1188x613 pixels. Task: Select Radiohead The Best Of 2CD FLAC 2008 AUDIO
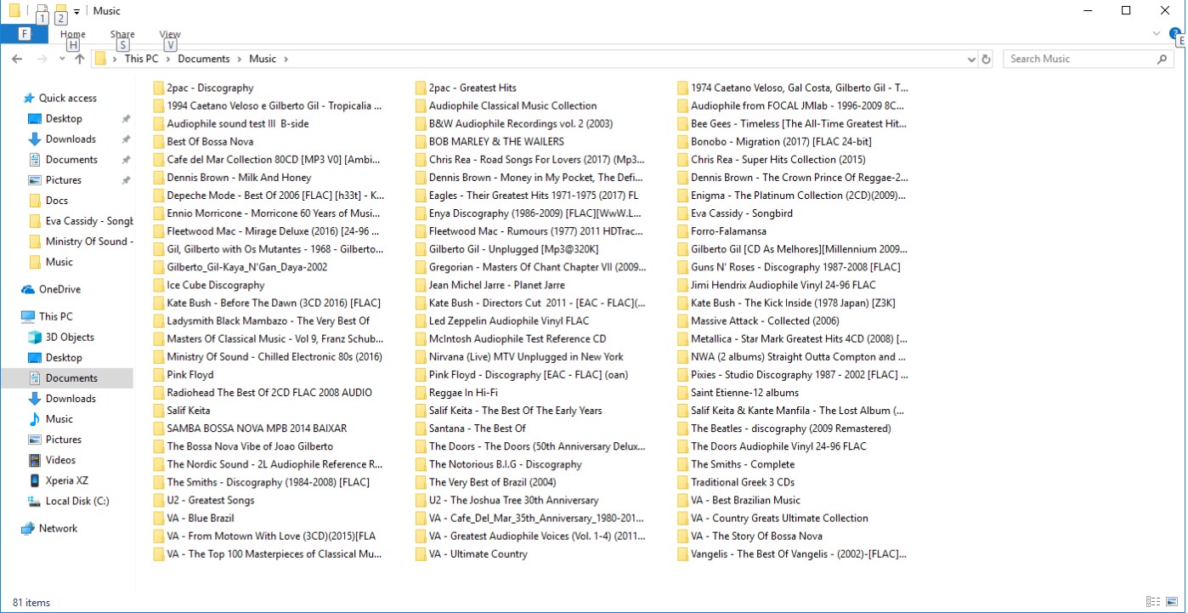coord(269,392)
